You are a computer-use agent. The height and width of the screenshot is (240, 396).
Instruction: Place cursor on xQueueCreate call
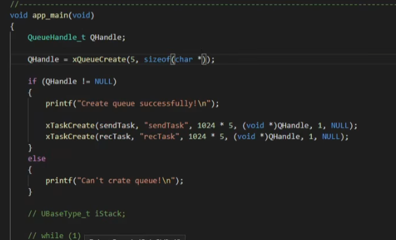tap(99, 59)
